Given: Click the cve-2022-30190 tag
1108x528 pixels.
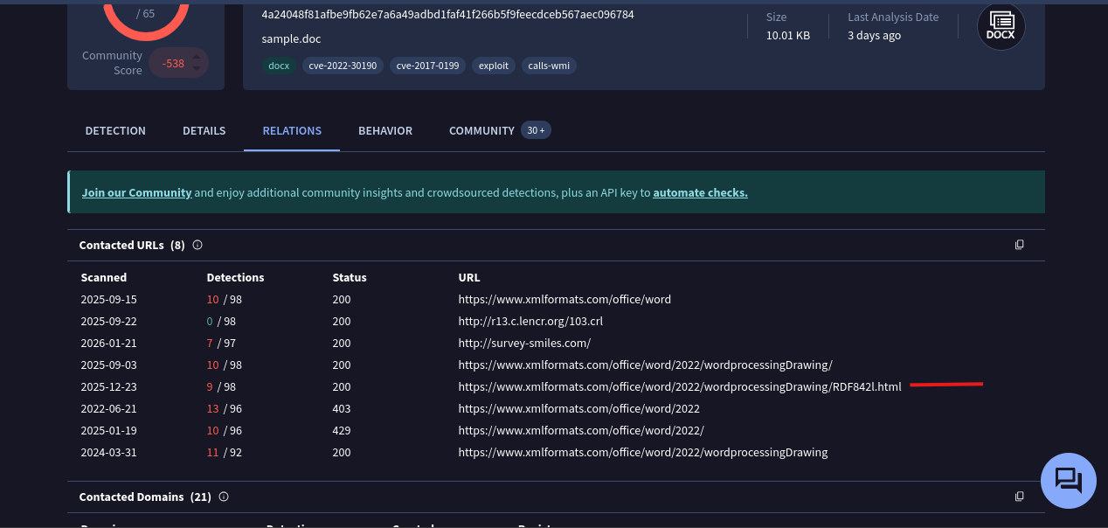Looking at the screenshot, I should coord(343,66).
